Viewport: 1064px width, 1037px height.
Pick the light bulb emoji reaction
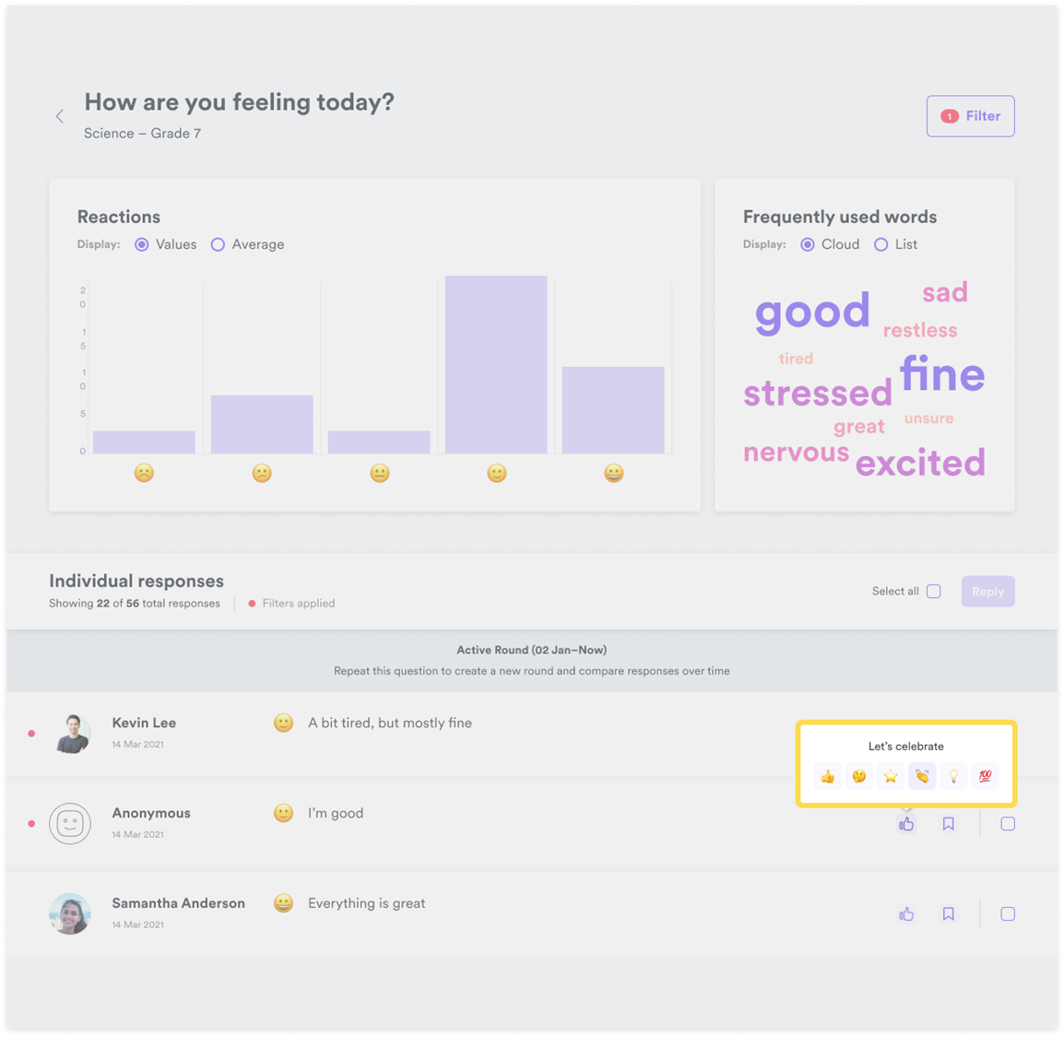953,776
